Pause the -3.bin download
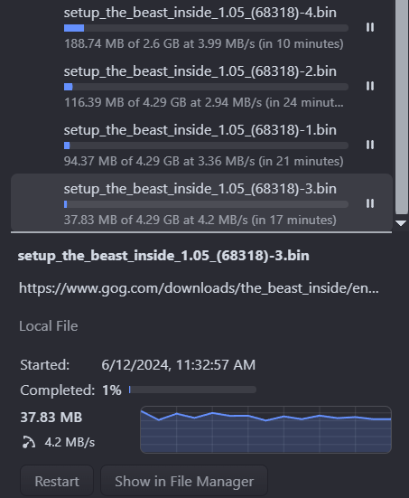This screenshot has width=409, height=498. 370,203
